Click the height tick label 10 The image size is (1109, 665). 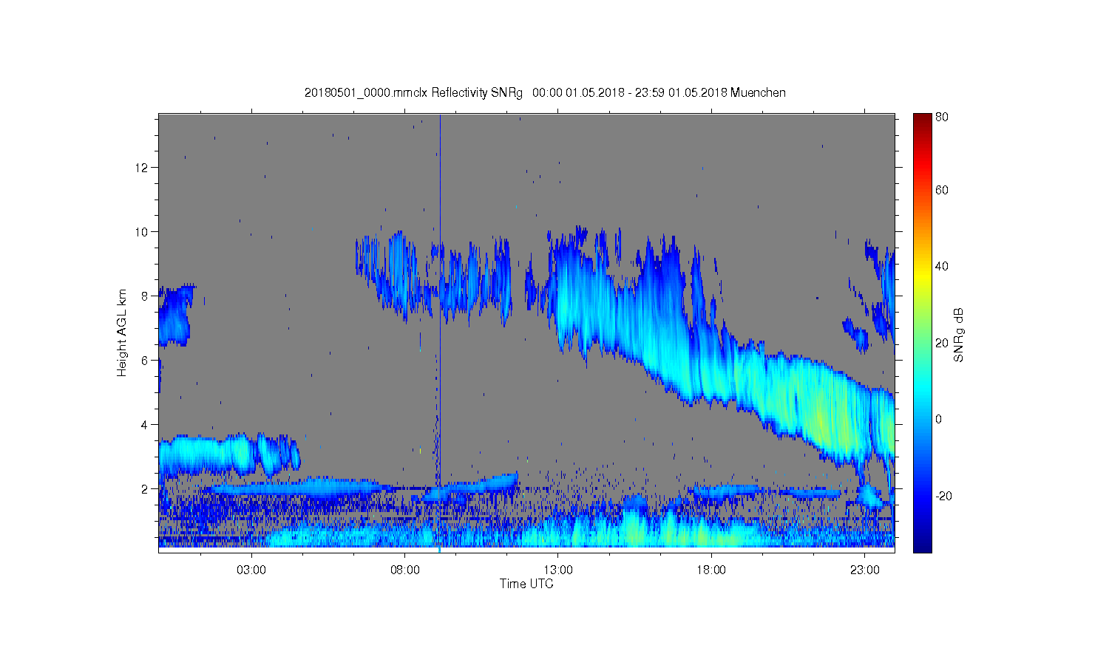click(x=143, y=231)
